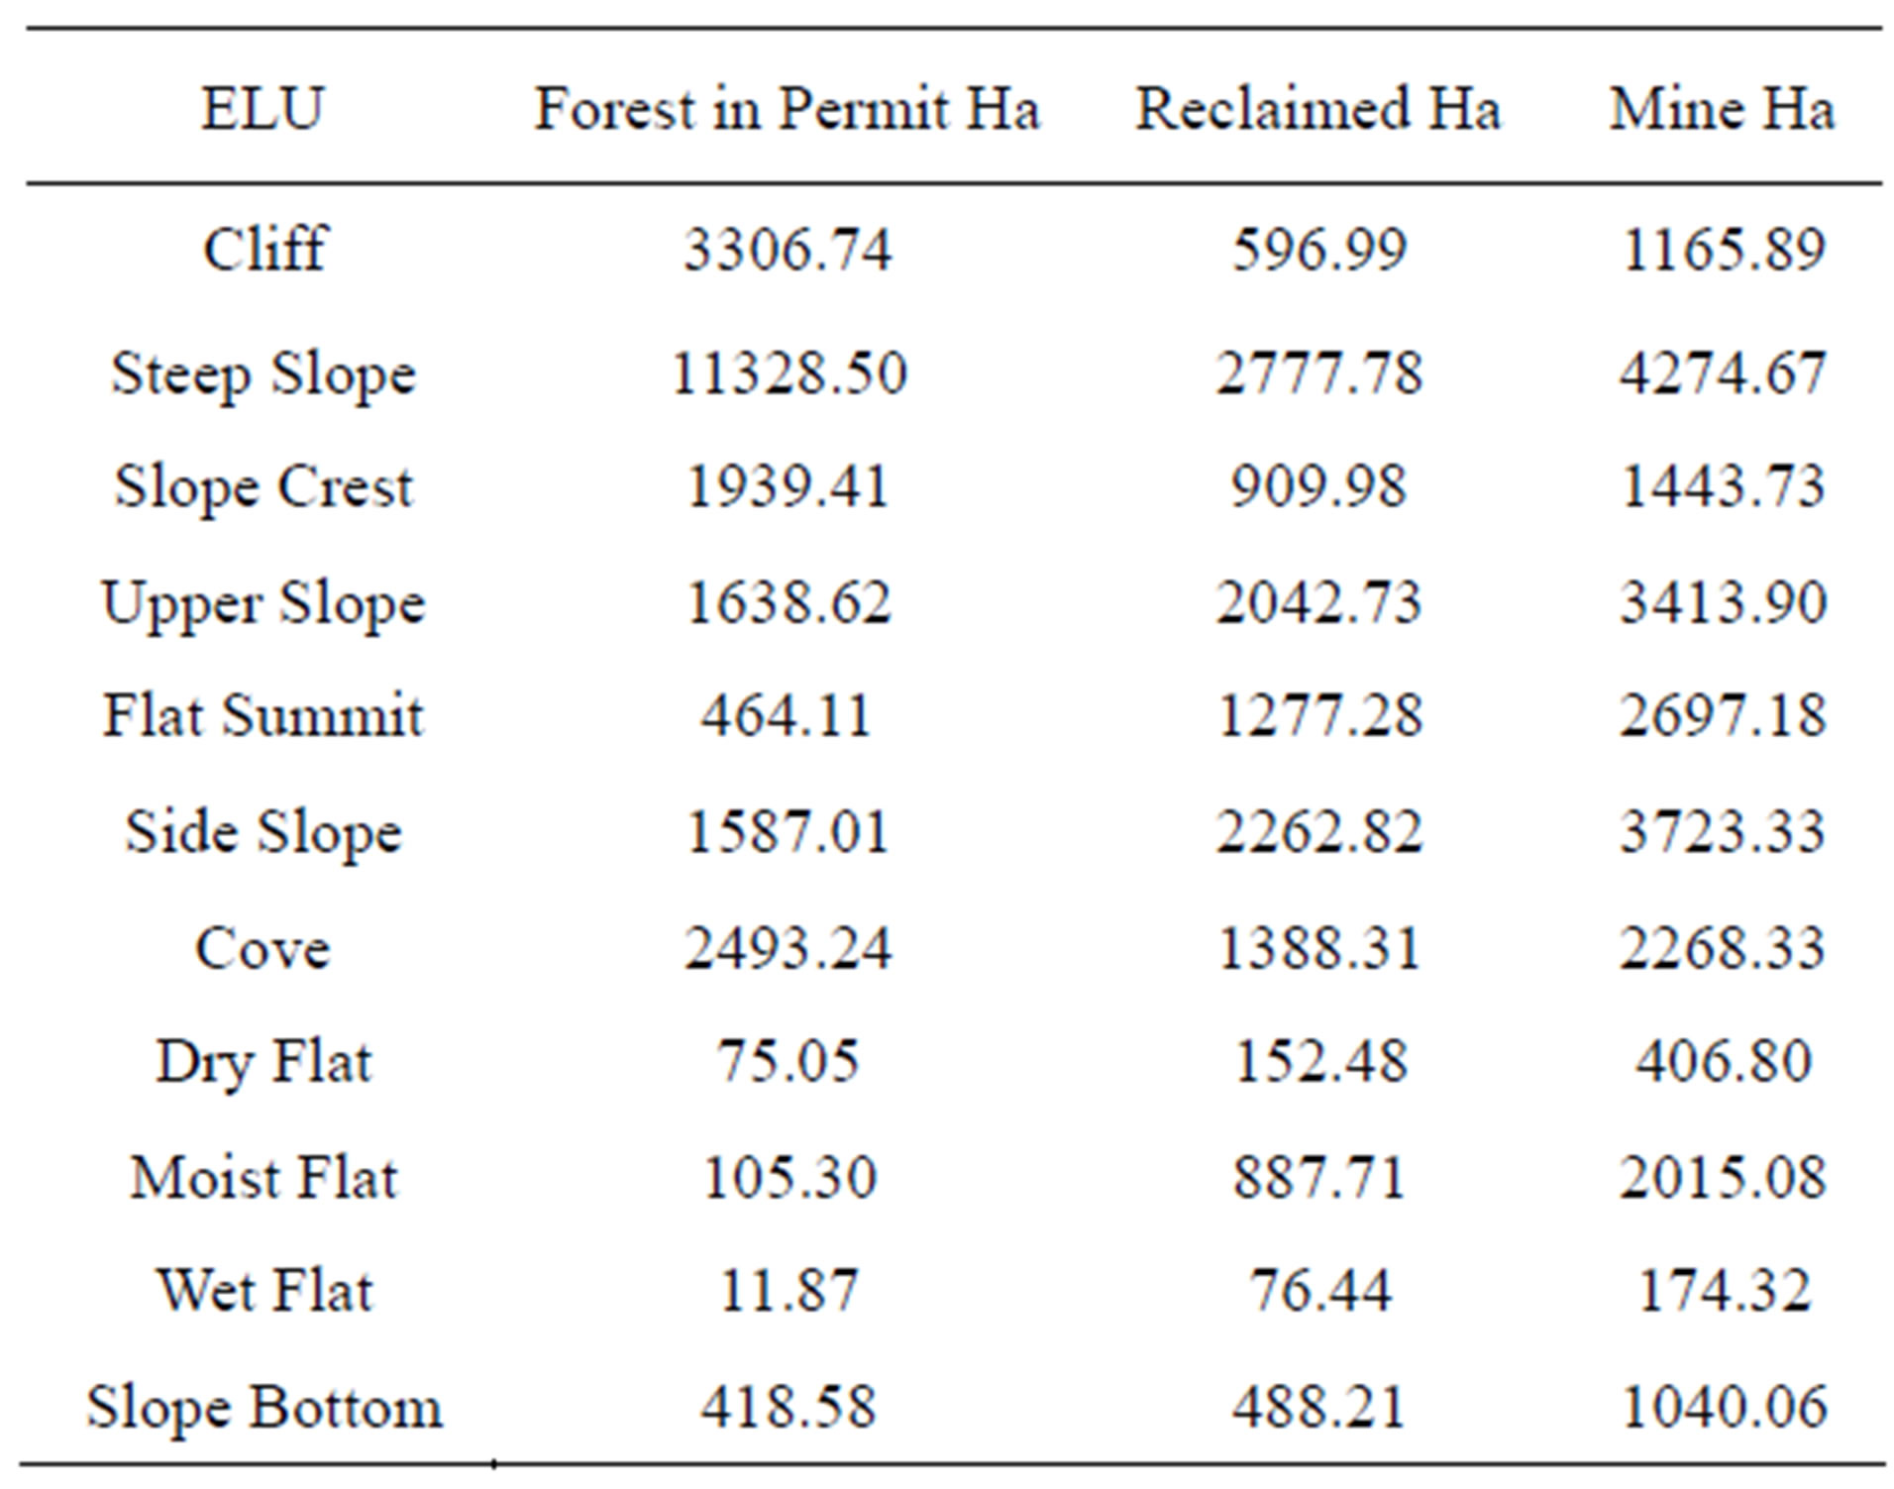
Task: Click the ELU column header
Action: [x=263, y=108]
